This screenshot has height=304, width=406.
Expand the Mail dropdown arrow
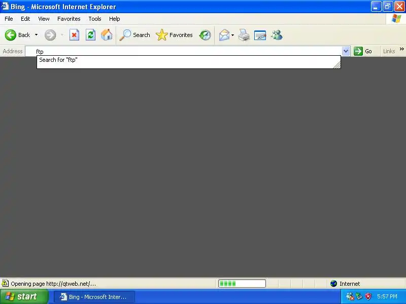pyautogui.click(x=232, y=35)
